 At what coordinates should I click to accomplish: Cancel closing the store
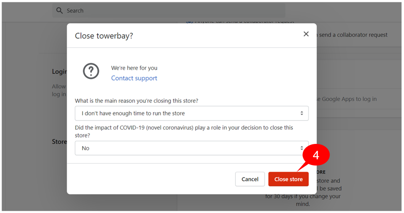[x=250, y=179]
